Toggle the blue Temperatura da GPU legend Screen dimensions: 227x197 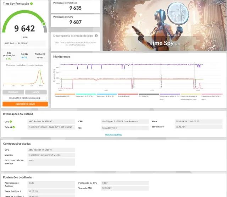[107, 95]
